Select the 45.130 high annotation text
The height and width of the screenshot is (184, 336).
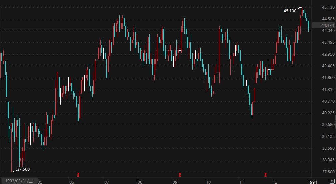pos(290,11)
